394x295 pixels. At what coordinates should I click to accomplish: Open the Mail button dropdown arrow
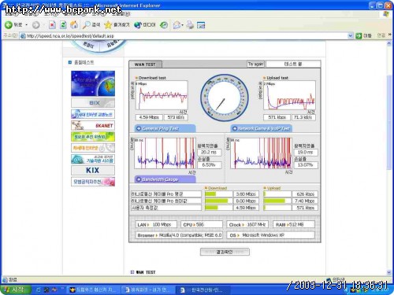[x=182, y=25]
